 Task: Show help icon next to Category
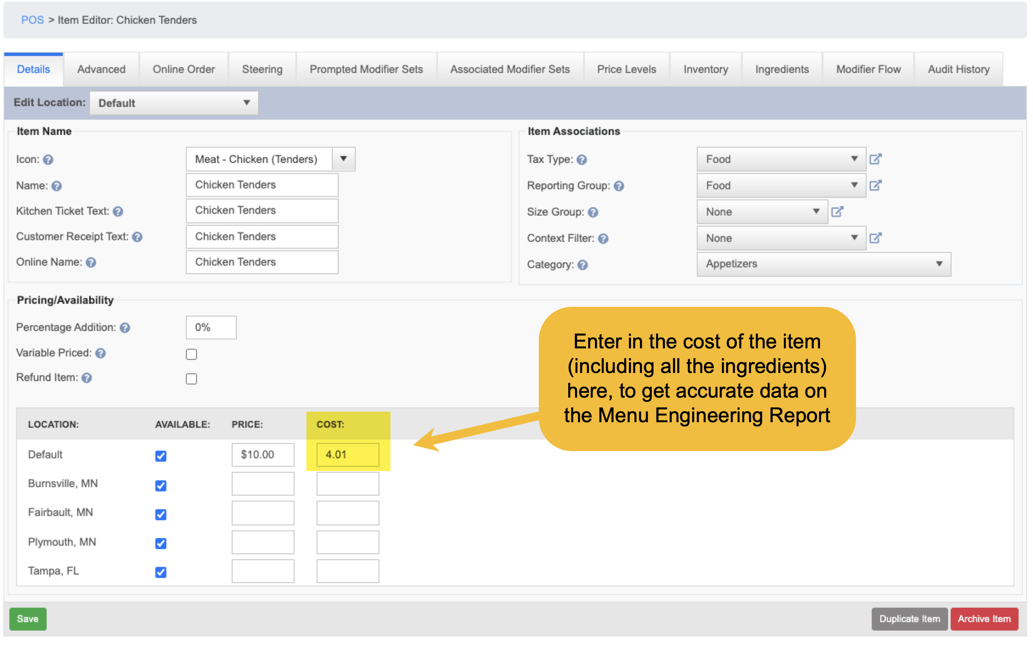tap(583, 265)
